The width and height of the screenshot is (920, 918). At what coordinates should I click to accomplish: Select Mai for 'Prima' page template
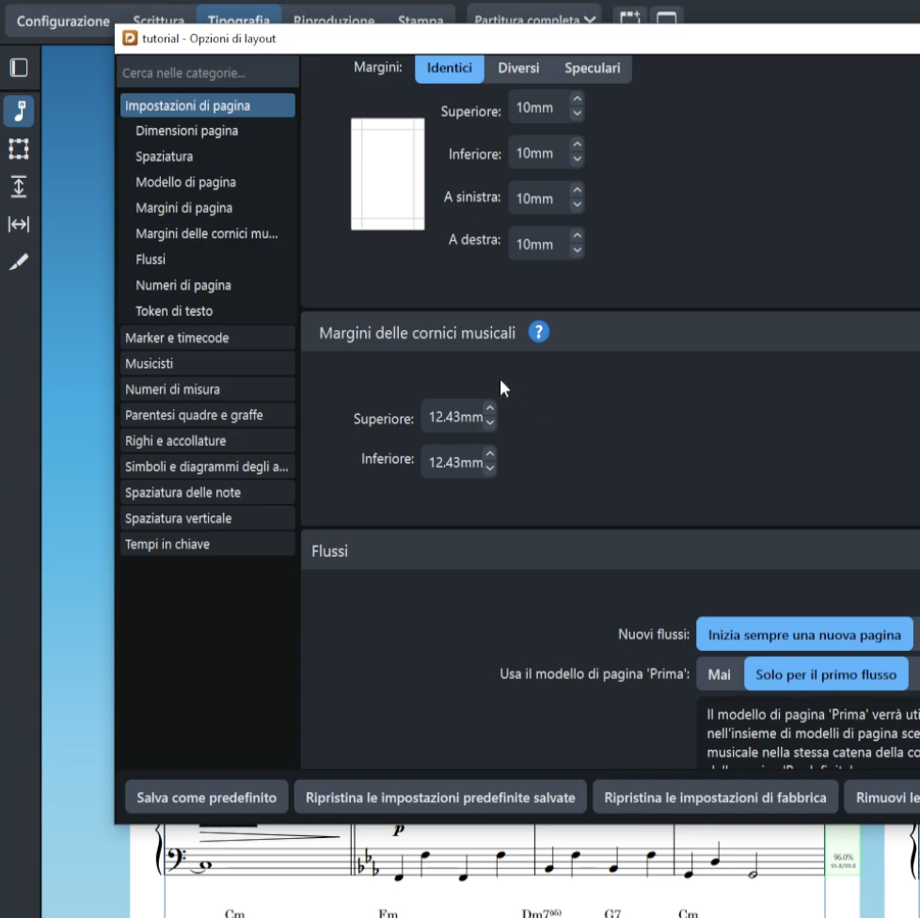719,674
